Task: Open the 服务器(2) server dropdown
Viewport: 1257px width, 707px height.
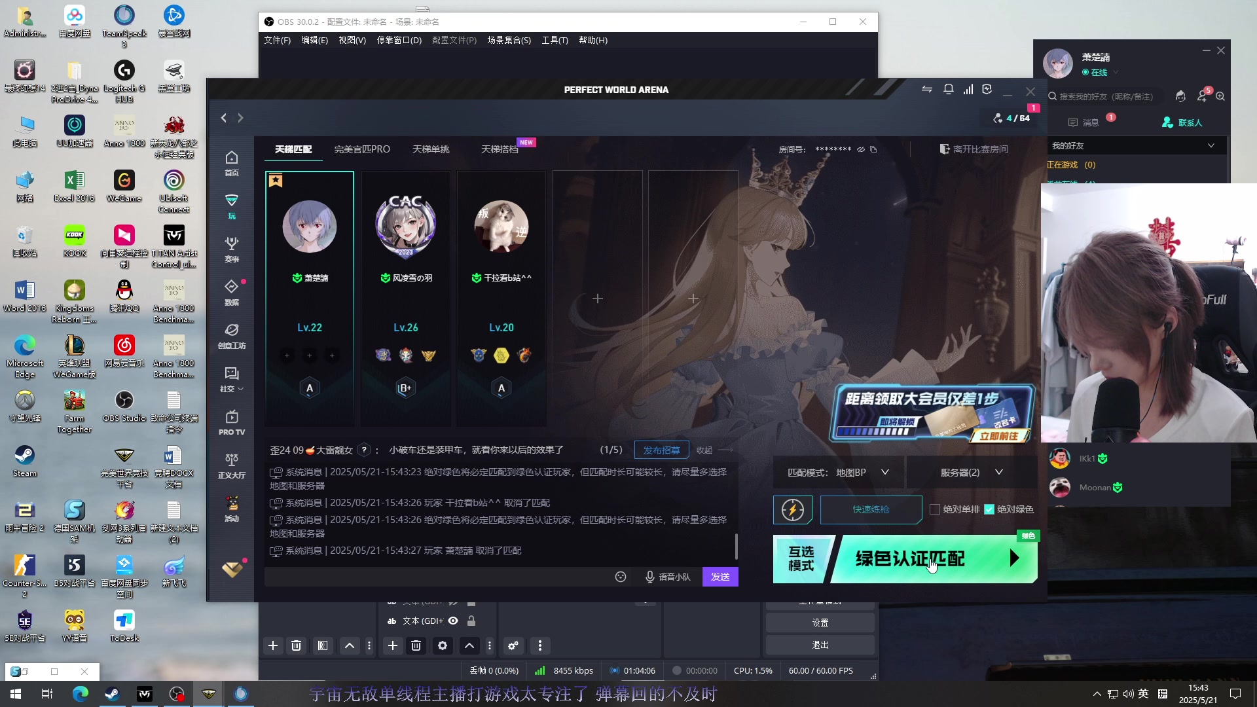Action: 972,473
